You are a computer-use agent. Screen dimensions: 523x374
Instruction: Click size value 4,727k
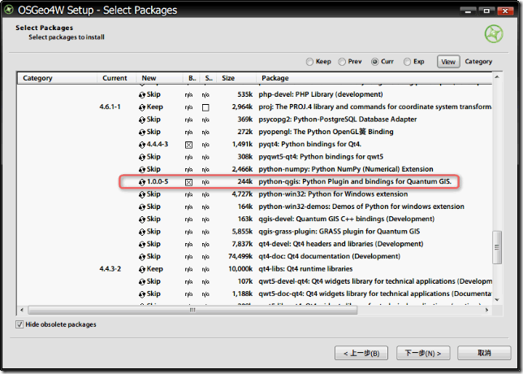[x=242, y=194]
